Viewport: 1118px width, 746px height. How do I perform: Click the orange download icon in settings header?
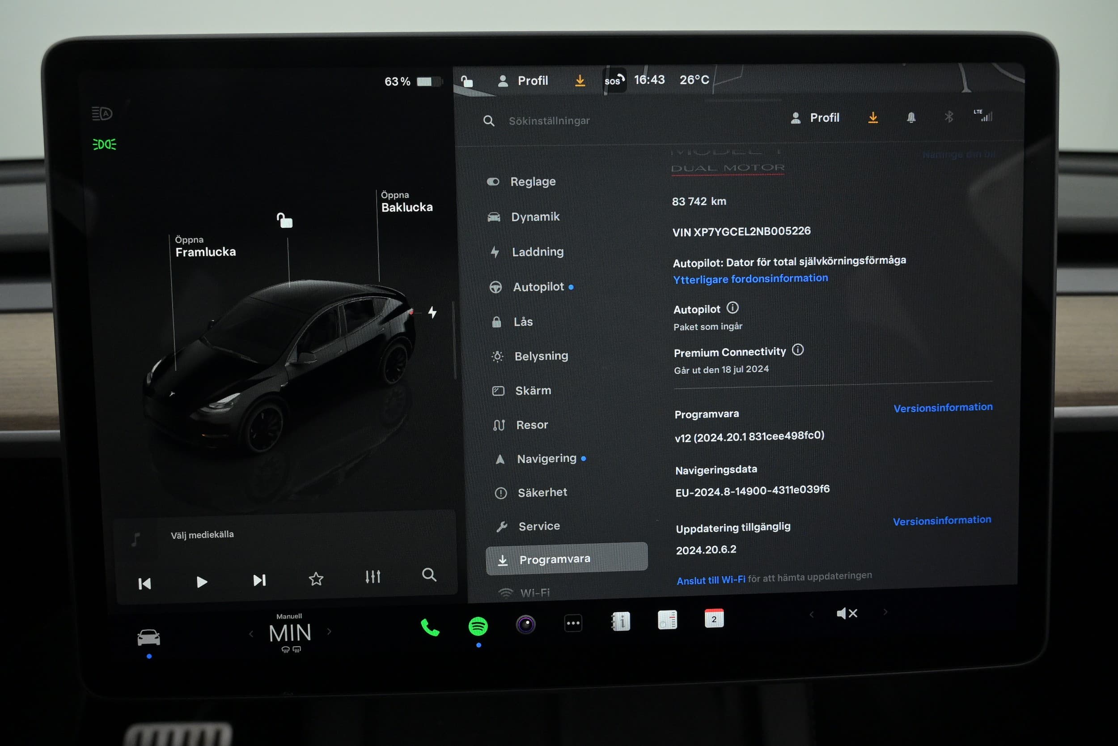pyautogui.click(x=873, y=118)
